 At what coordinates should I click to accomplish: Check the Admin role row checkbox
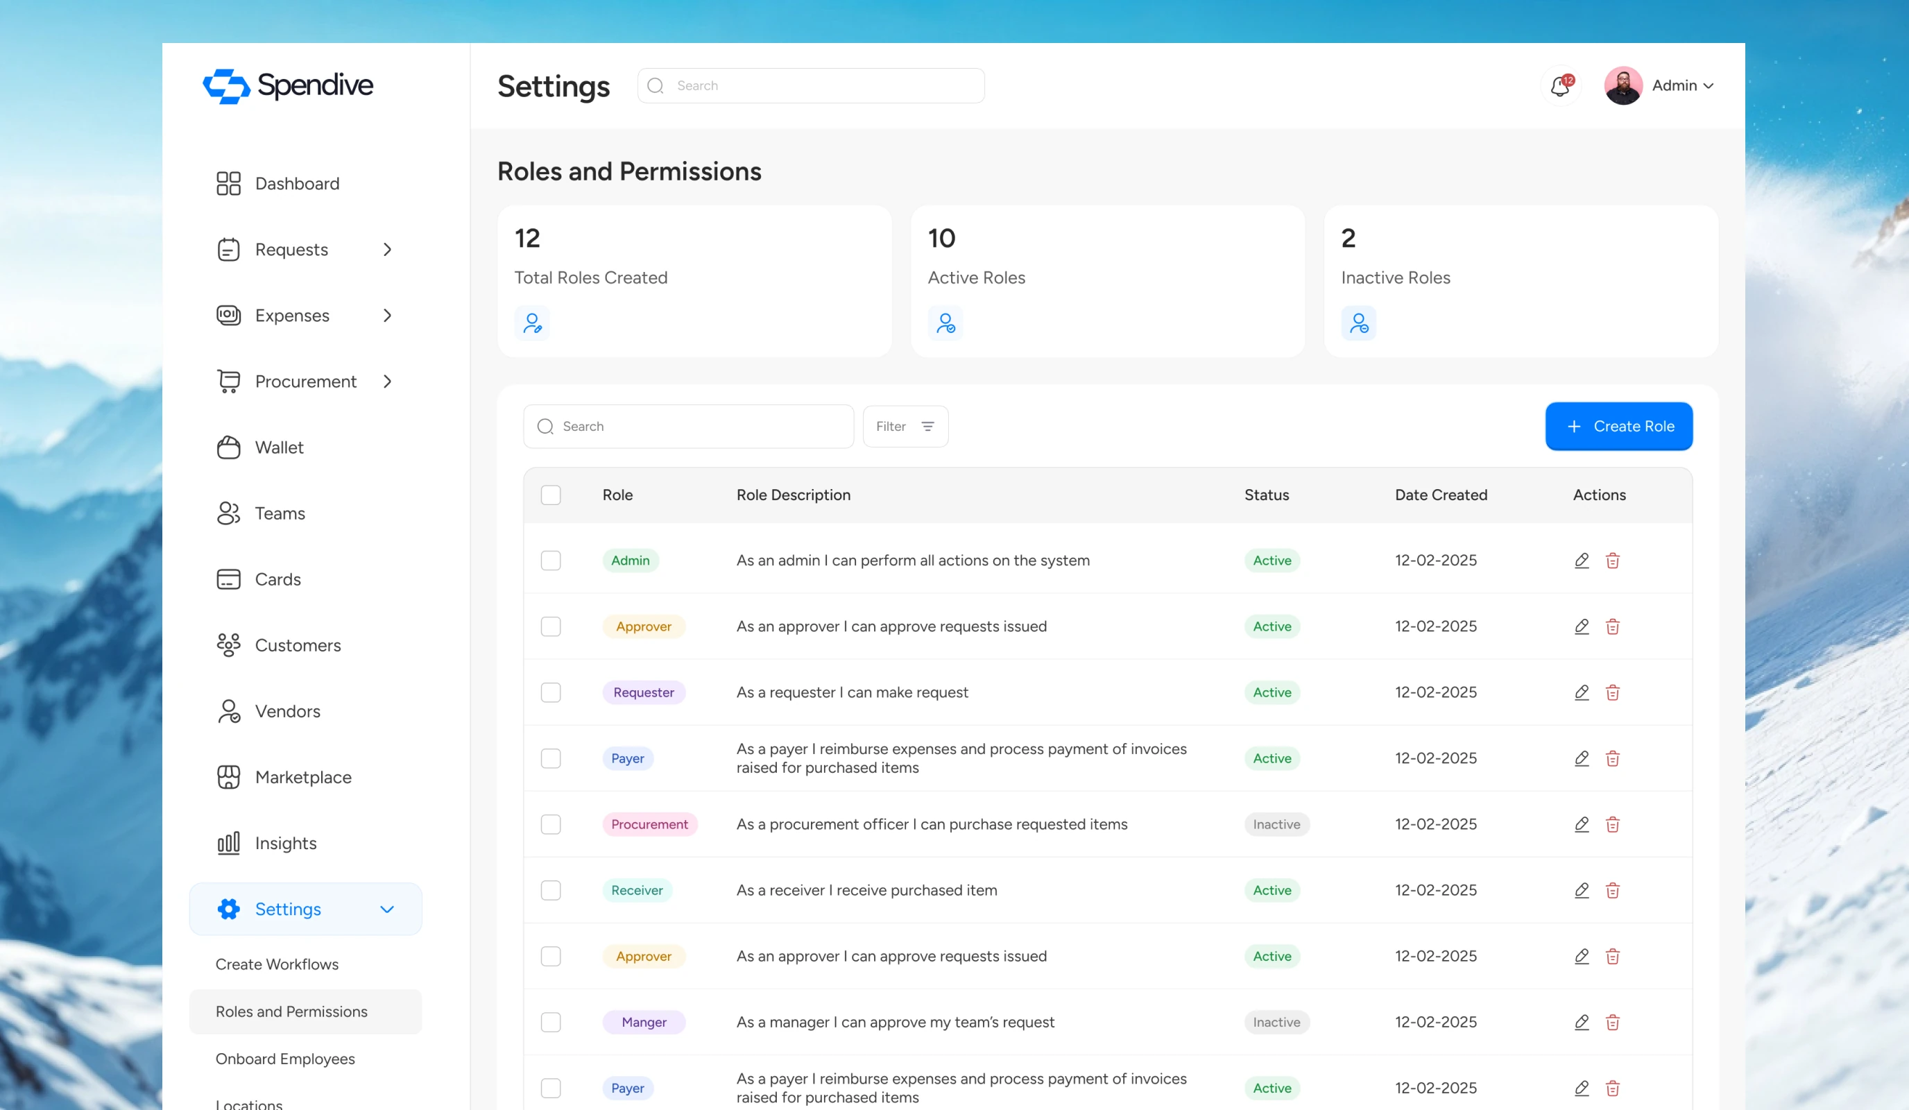(x=551, y=561)
